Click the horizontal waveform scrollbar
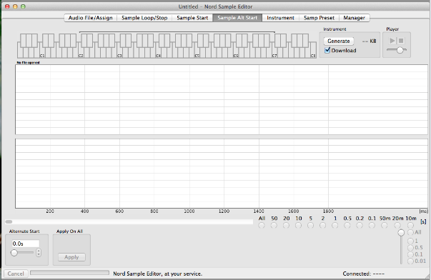Viewport: 431px width, 280px height. 129,221
